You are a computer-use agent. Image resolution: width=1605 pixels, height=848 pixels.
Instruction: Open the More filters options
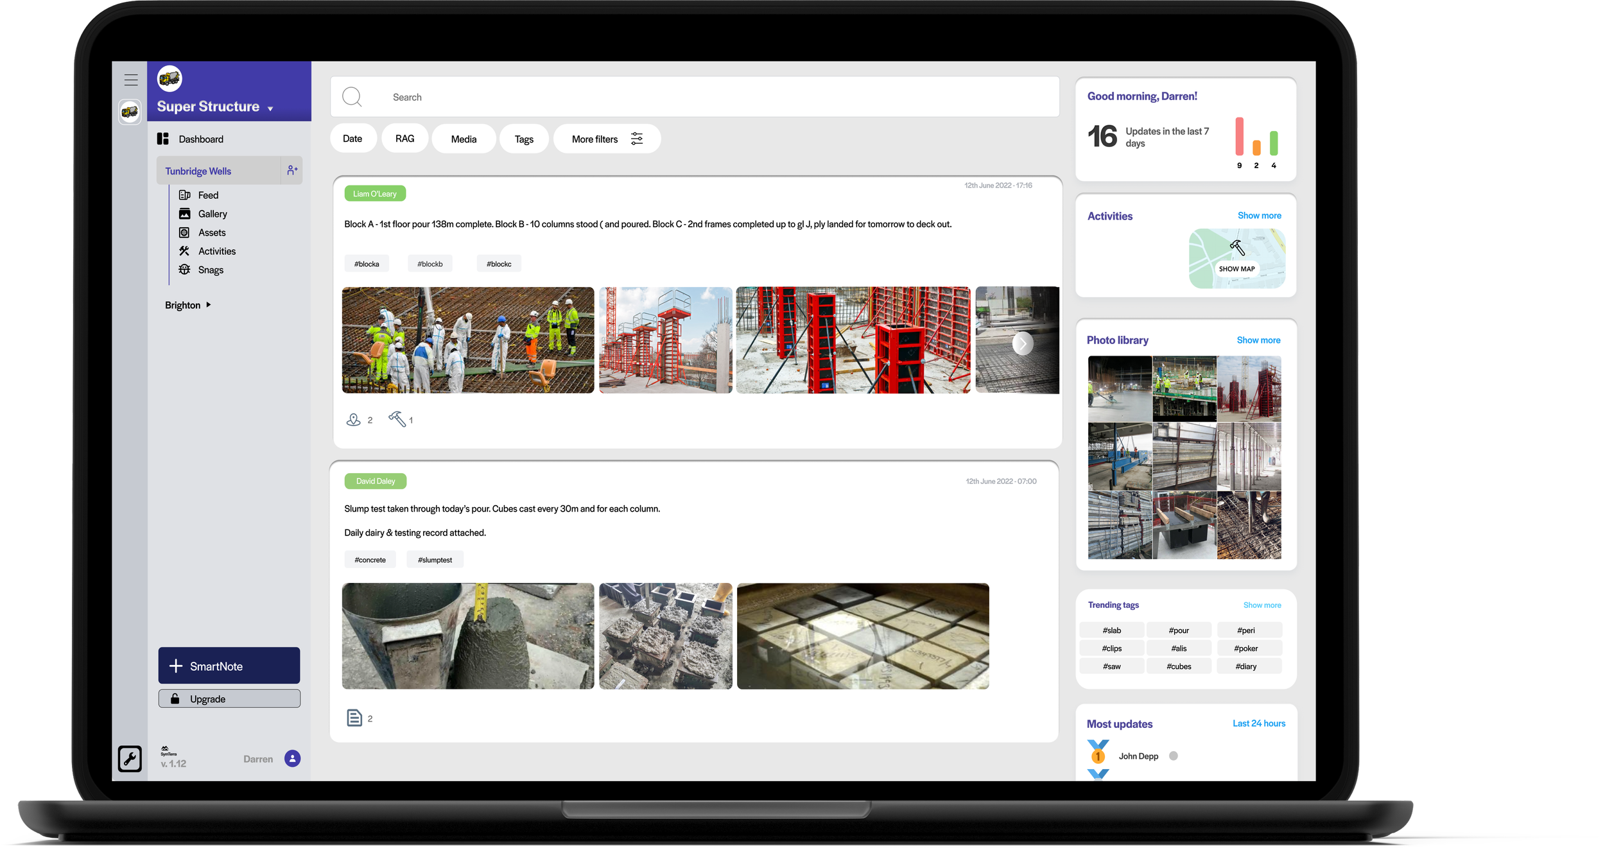(x=607, y=139)
